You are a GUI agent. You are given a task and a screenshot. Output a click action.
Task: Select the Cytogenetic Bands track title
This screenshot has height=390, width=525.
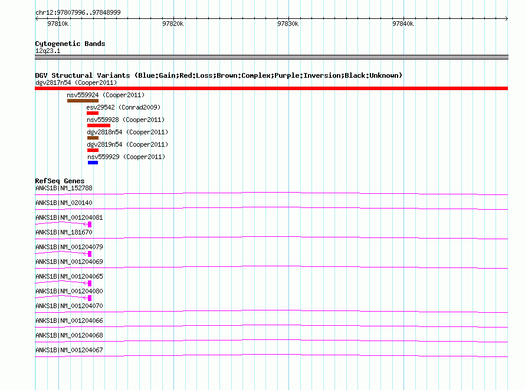click(70, 44)
